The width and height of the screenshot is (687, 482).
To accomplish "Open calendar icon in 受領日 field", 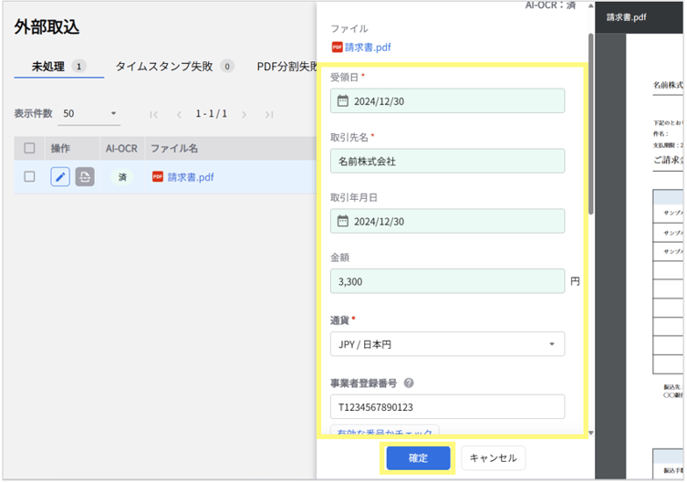I will tap(343, 101).
